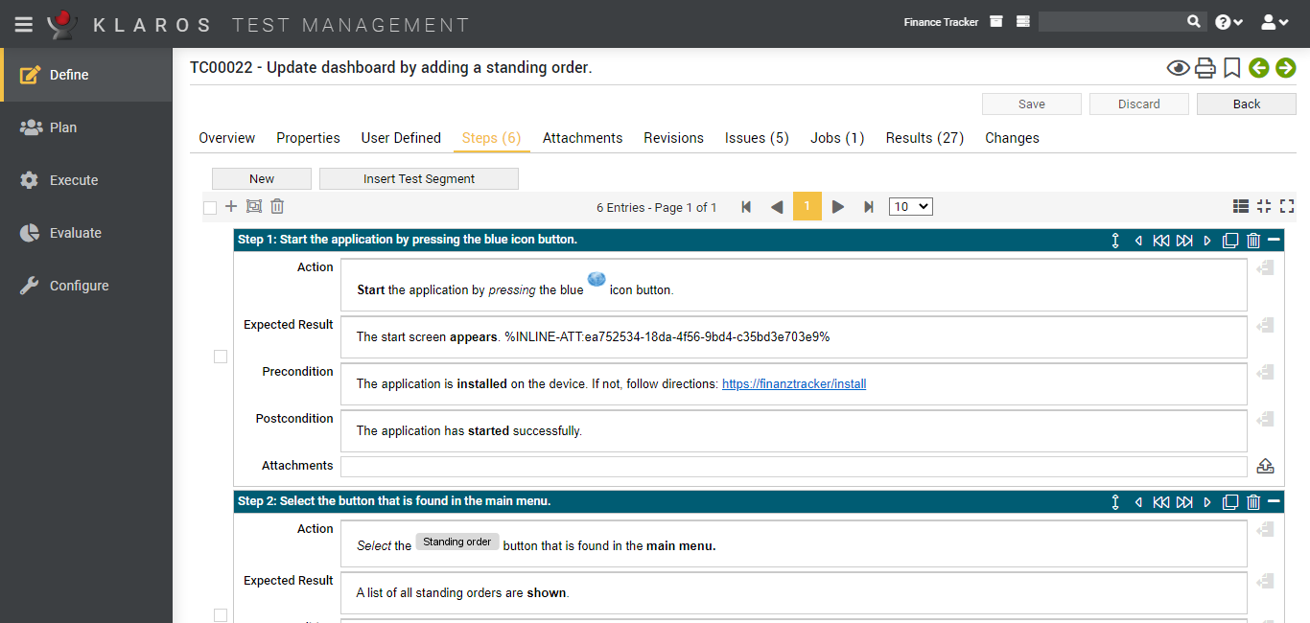
Task: Duplicate Step 1 with copy icon
Action: click(1230, 240)
